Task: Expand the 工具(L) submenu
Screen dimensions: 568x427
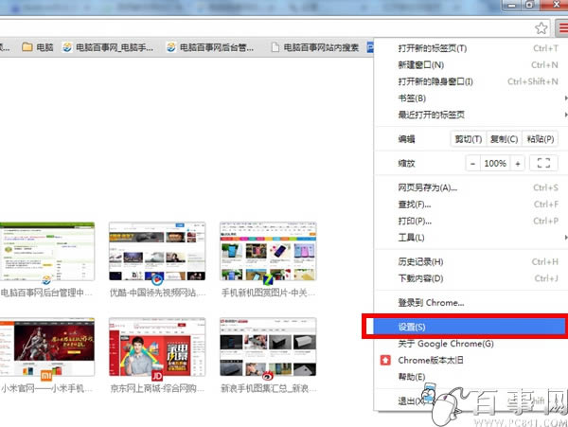Action: 470,238
